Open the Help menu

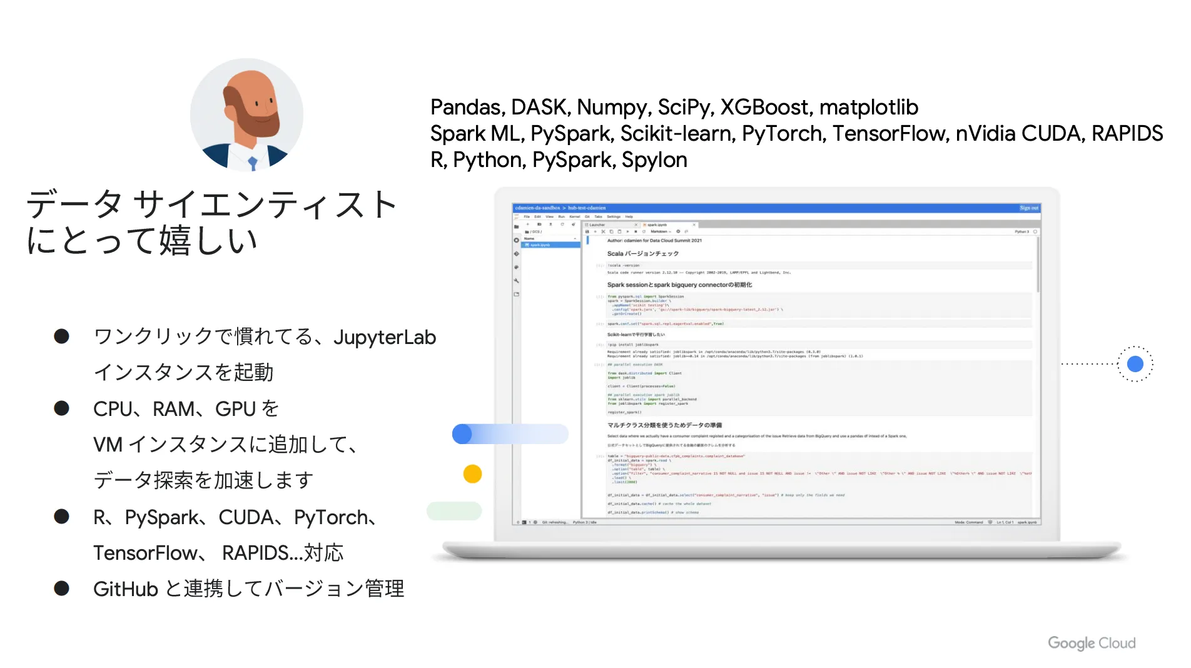click(x=629, y=216)
